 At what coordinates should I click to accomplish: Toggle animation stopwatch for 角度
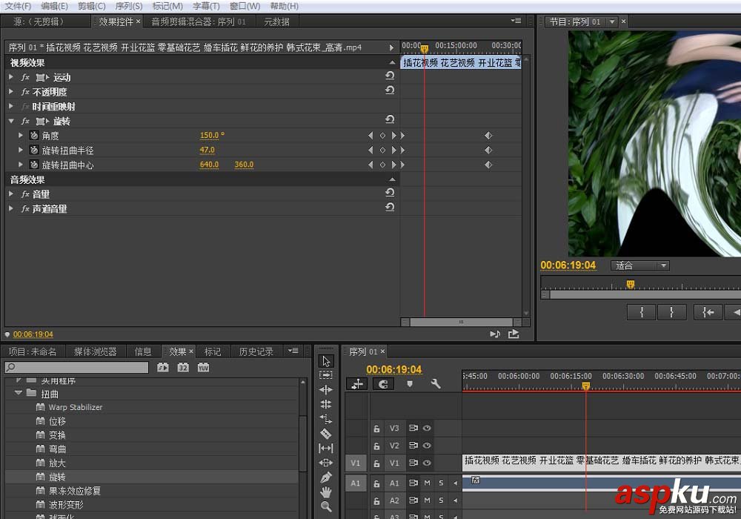34,136
